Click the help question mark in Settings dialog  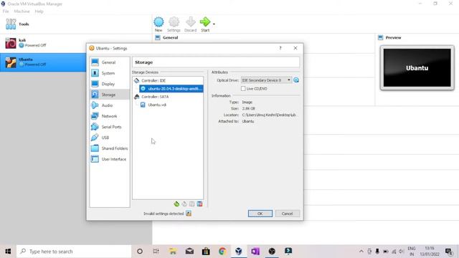point(280,48)
